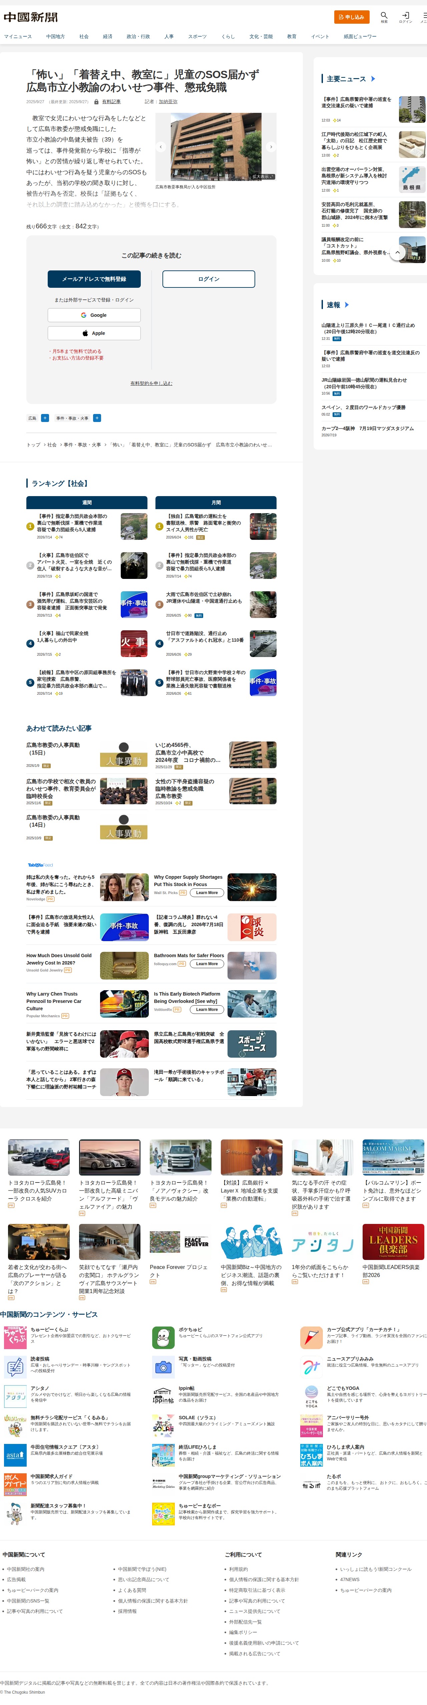427x1705 pixels.
Task: Open the 写真・動画投稿 camera icon
Action: [x=163, y=1366]
